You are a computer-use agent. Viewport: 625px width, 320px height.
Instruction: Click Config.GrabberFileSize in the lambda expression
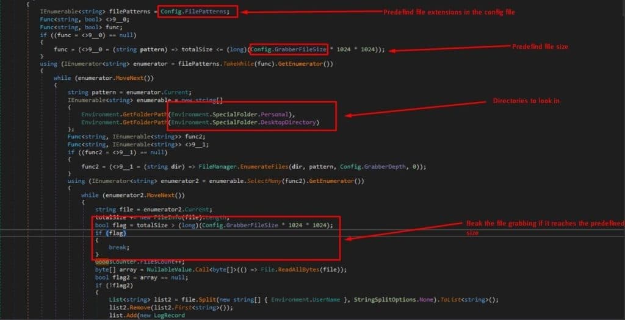pos(289,49)
